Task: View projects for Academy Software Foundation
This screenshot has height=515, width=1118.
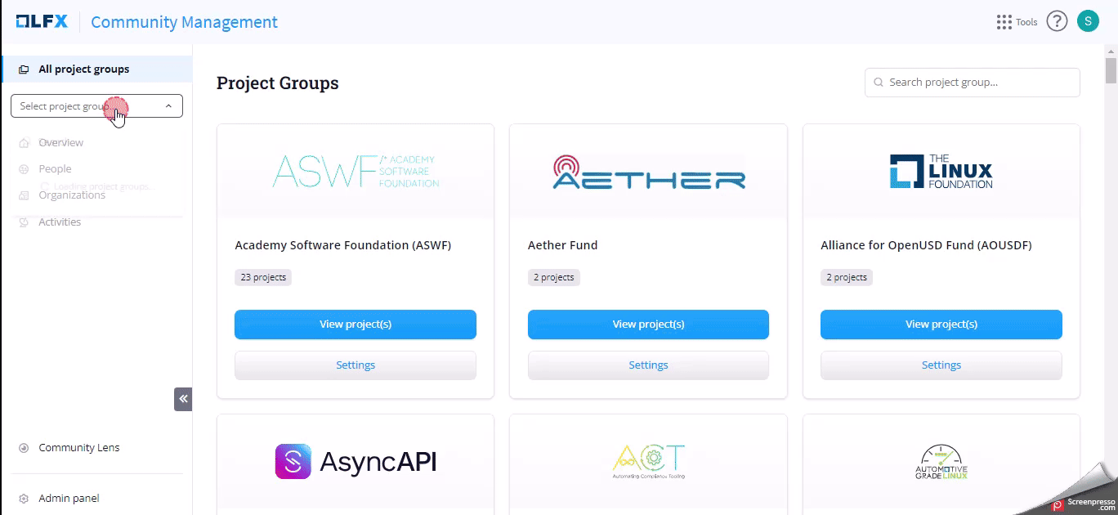Action: pos(356,325)
